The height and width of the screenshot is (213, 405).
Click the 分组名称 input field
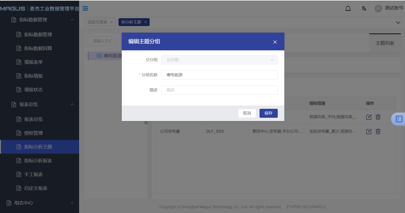pos(219,75)
